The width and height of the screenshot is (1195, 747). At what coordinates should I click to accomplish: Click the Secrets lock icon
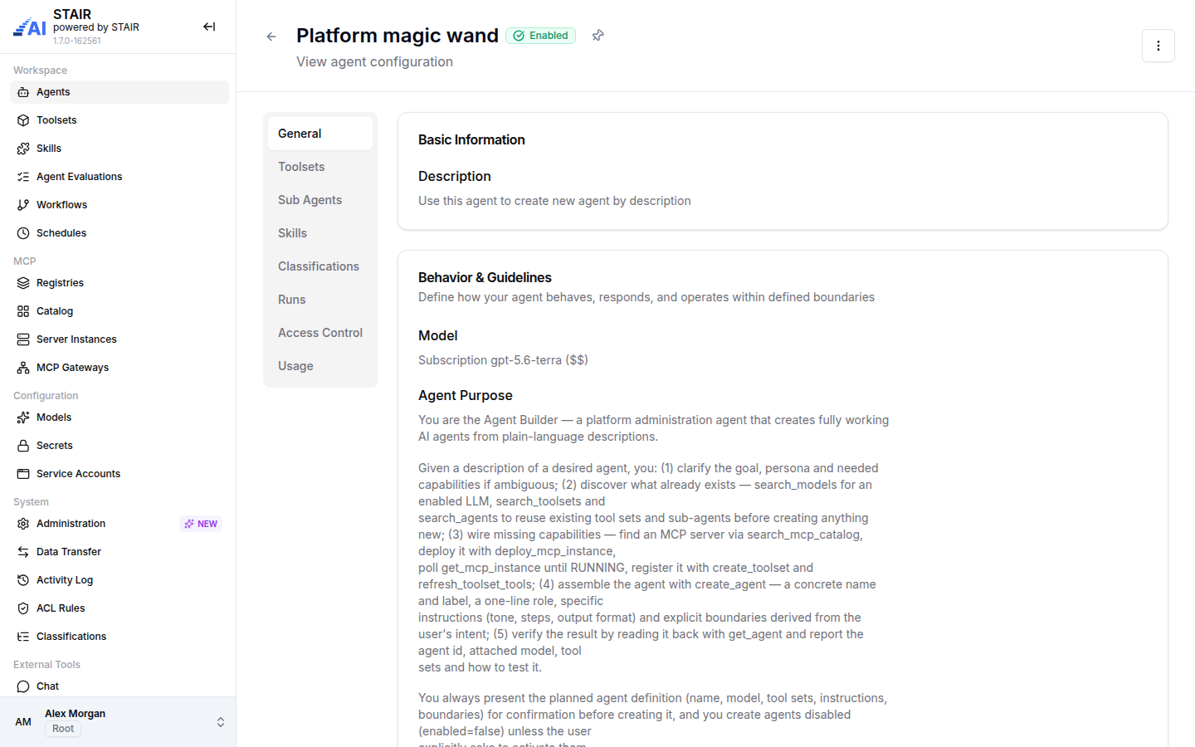click(x=23, y=446)
